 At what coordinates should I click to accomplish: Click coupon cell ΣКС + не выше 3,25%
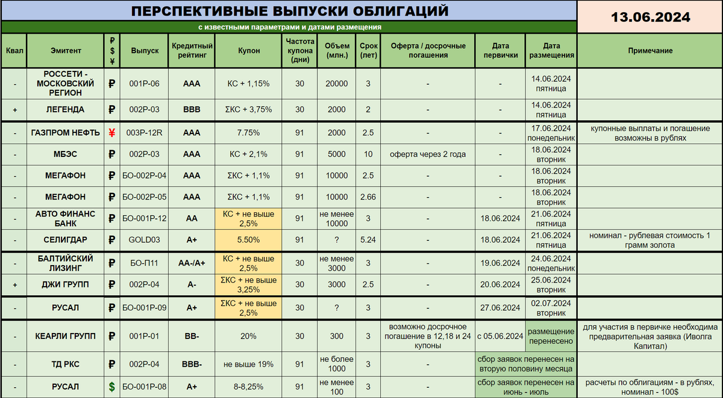[x=248, y=284]
